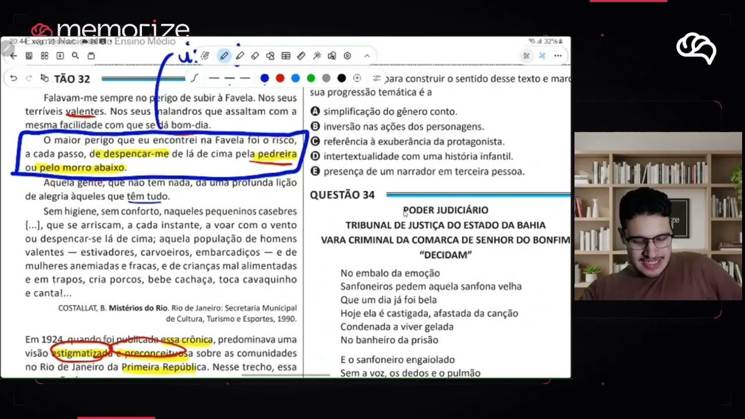The image size is (745, 419).
Task: Pick the magic wand tool
Action: click(x=317, y=56)
